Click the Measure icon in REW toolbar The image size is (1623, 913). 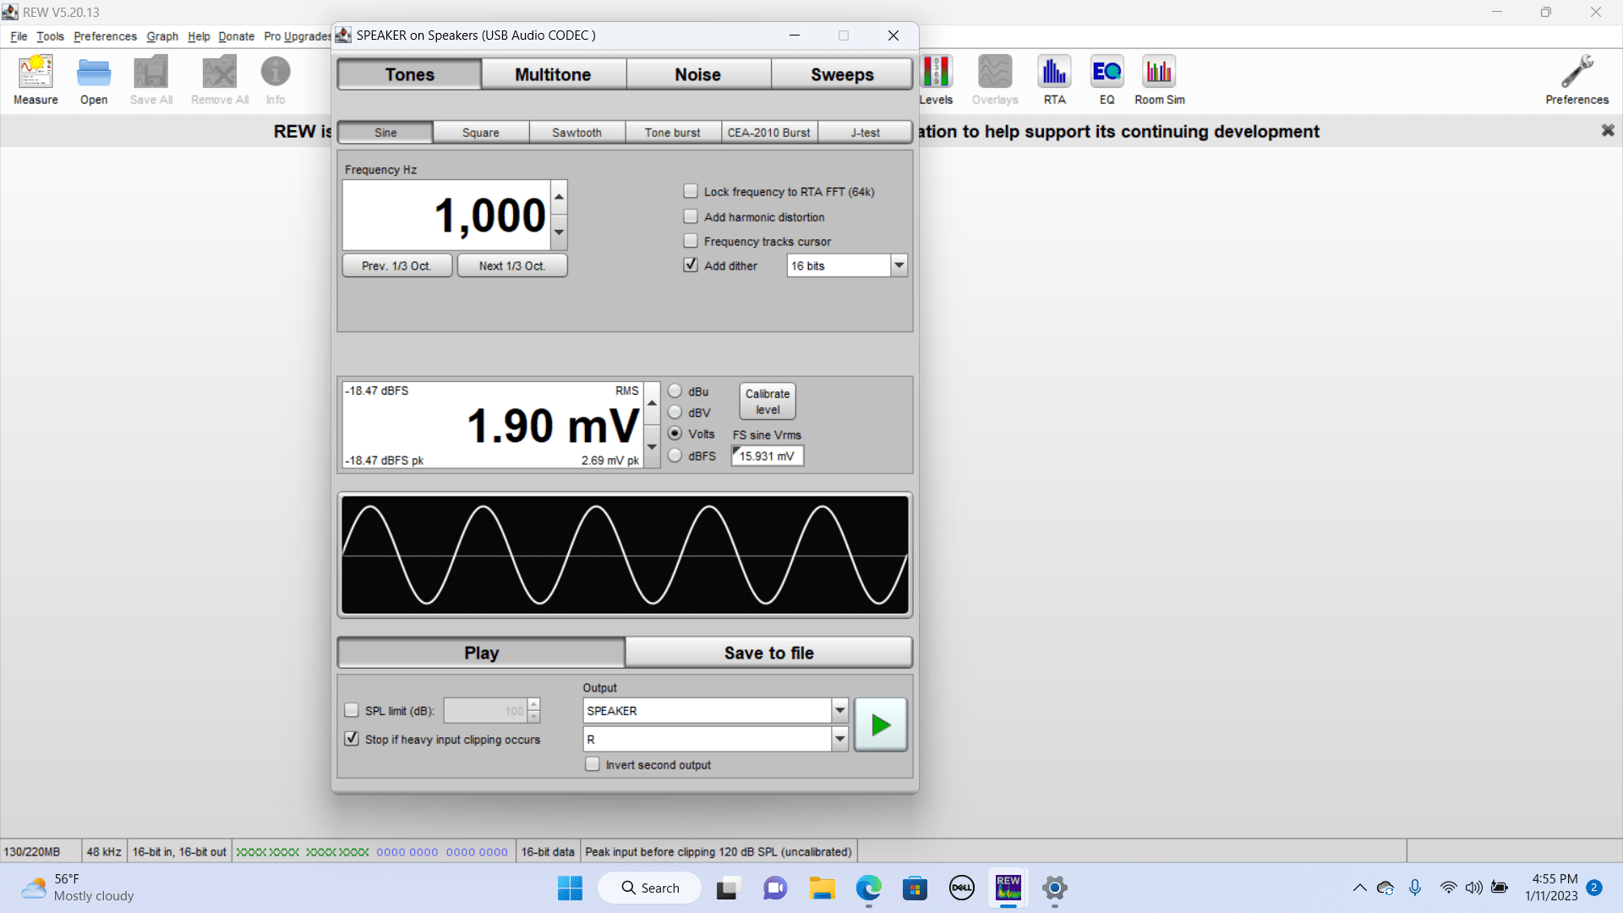tap(36, 80)
